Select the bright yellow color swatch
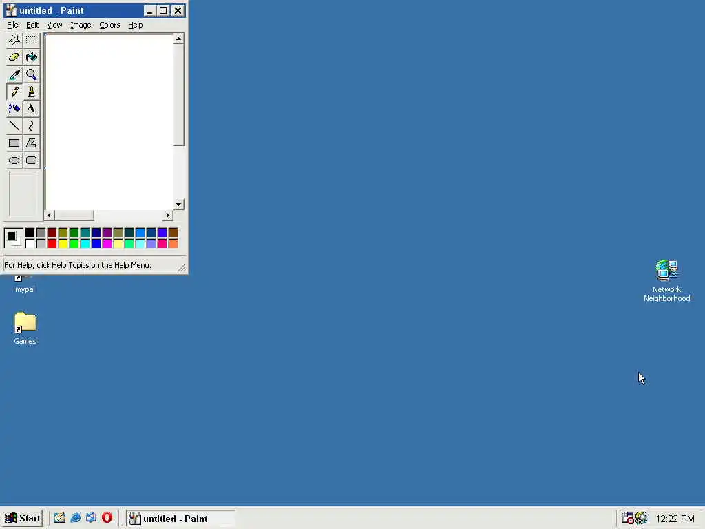Screen dimensions: 705x529 coord(63,243)
